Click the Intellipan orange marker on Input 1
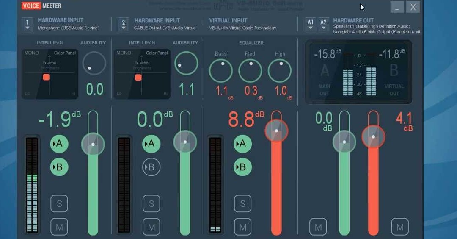The height and width of the screenshot is (239, 457). (x=46, y=77)
